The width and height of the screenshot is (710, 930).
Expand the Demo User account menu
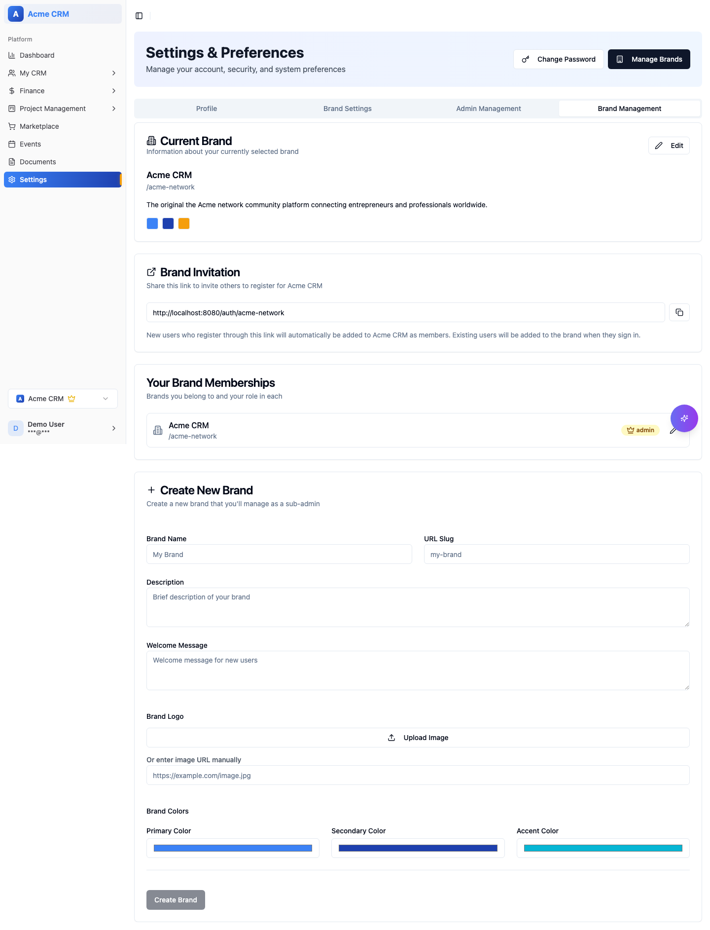coord(63,428)
